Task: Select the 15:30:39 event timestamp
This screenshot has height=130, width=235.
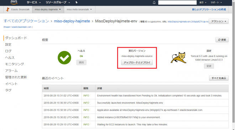Action: (x=61, y=103)
